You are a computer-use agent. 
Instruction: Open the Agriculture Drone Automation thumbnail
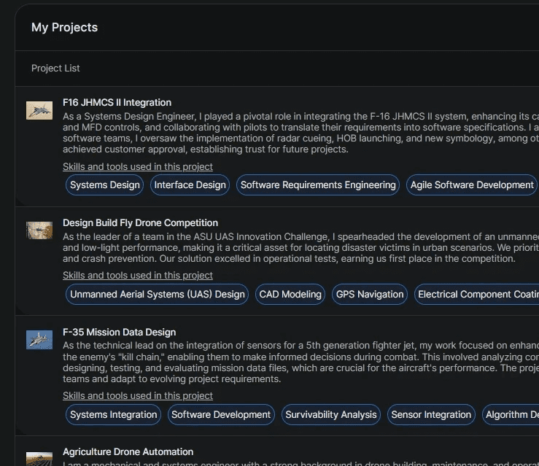coord(39,459)
